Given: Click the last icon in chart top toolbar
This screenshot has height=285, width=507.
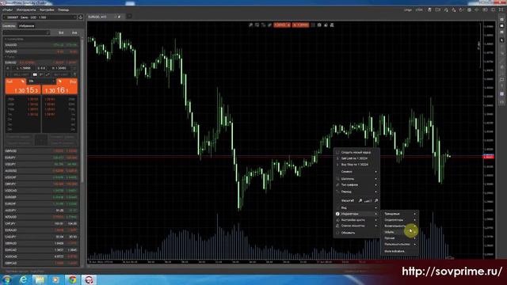Looking at the screenshot, I should point(332,25).
